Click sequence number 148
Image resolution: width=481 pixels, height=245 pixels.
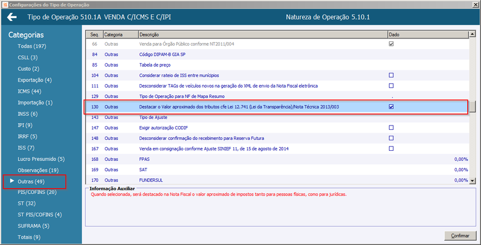coord(94,138)
